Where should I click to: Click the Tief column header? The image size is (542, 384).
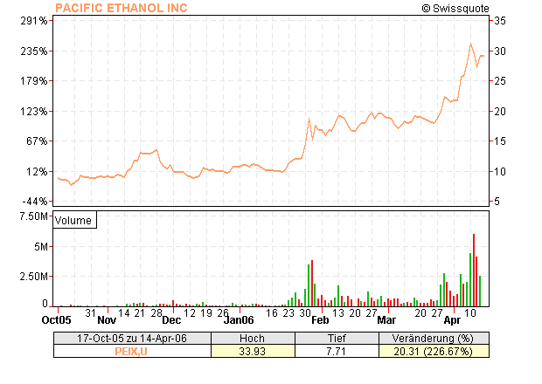pyautogui.click(x=337, y=338)
